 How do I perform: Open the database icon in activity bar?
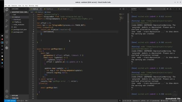click(7, 37)
